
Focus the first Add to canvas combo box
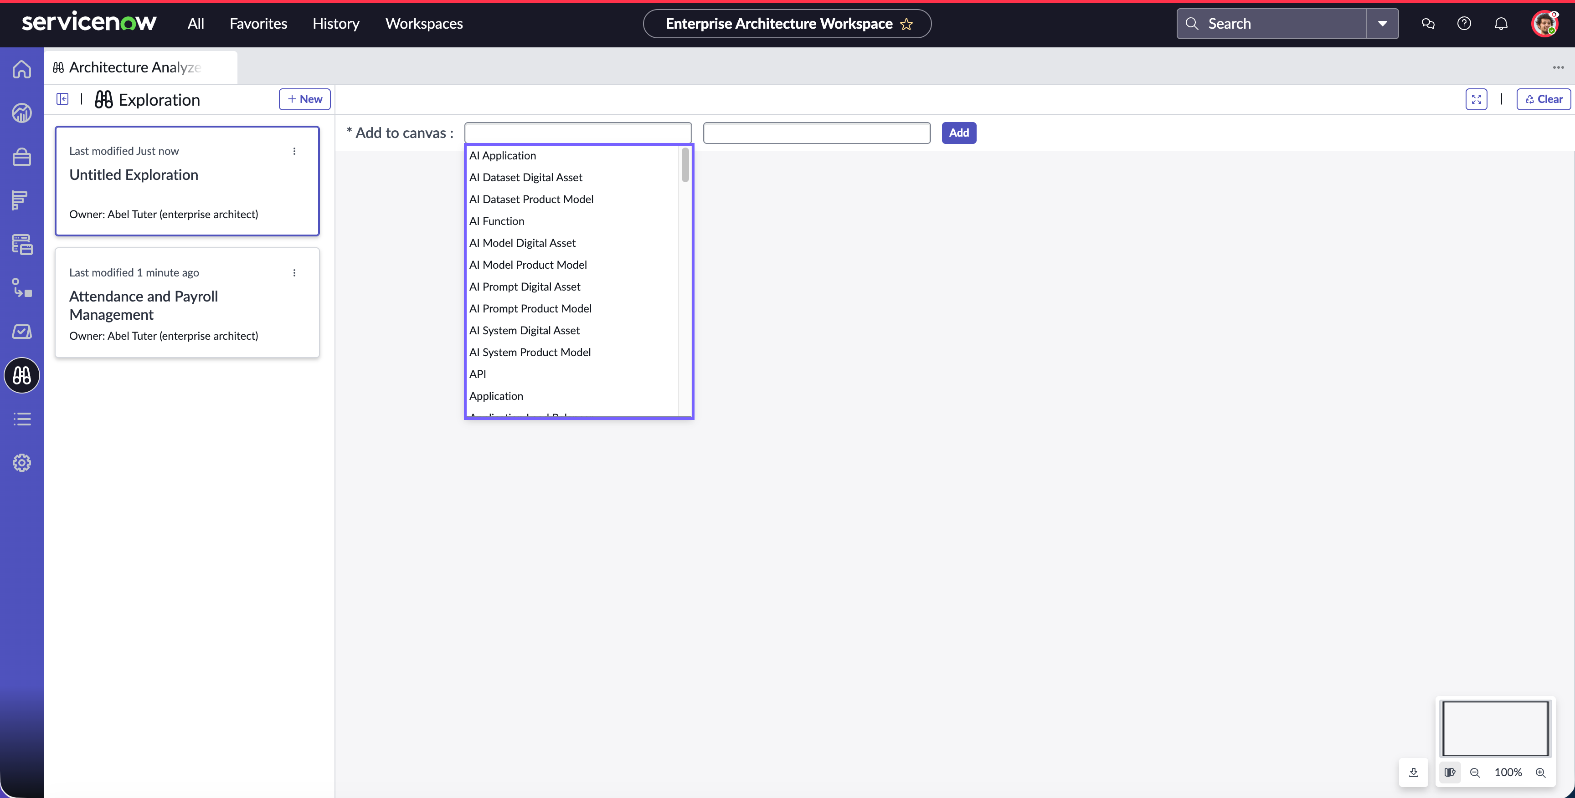pos(578,133)
